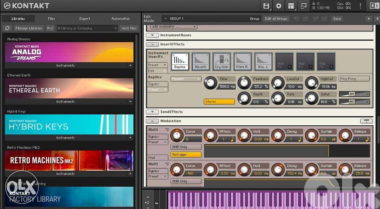Viewport: 380px width, 209px height.
Task: Toggle the Stereo button in Replika
Action: [x=219, y=101]
